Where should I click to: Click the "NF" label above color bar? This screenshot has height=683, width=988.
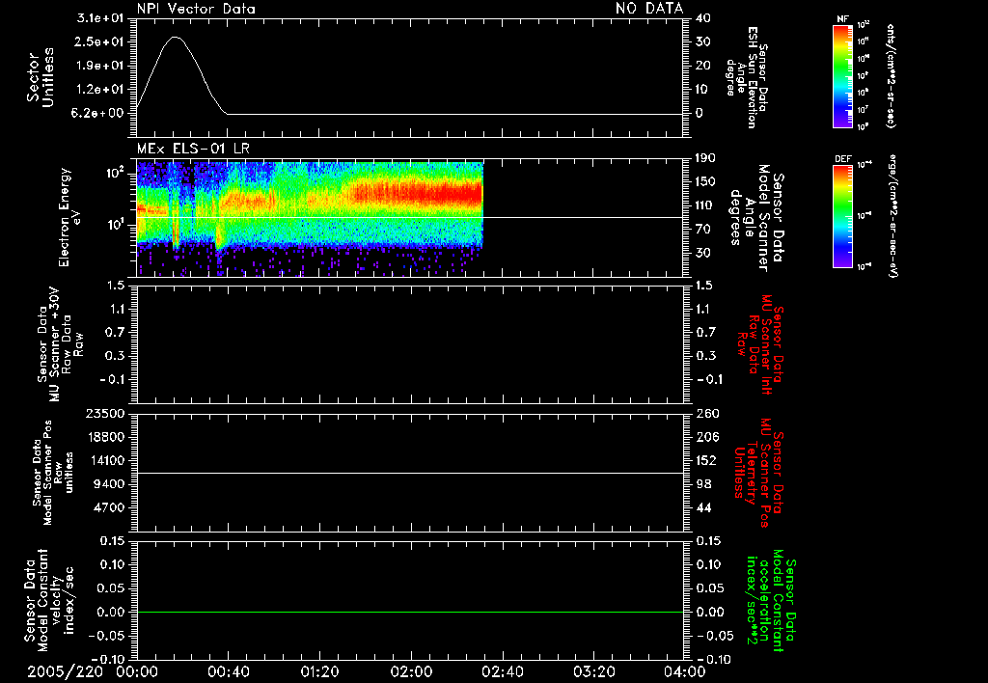pos(842,19)
